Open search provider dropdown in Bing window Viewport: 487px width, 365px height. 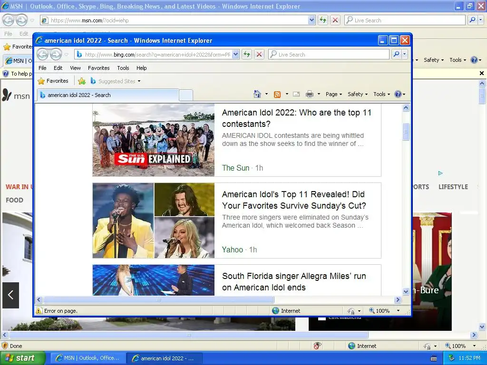tap(404, 54)
